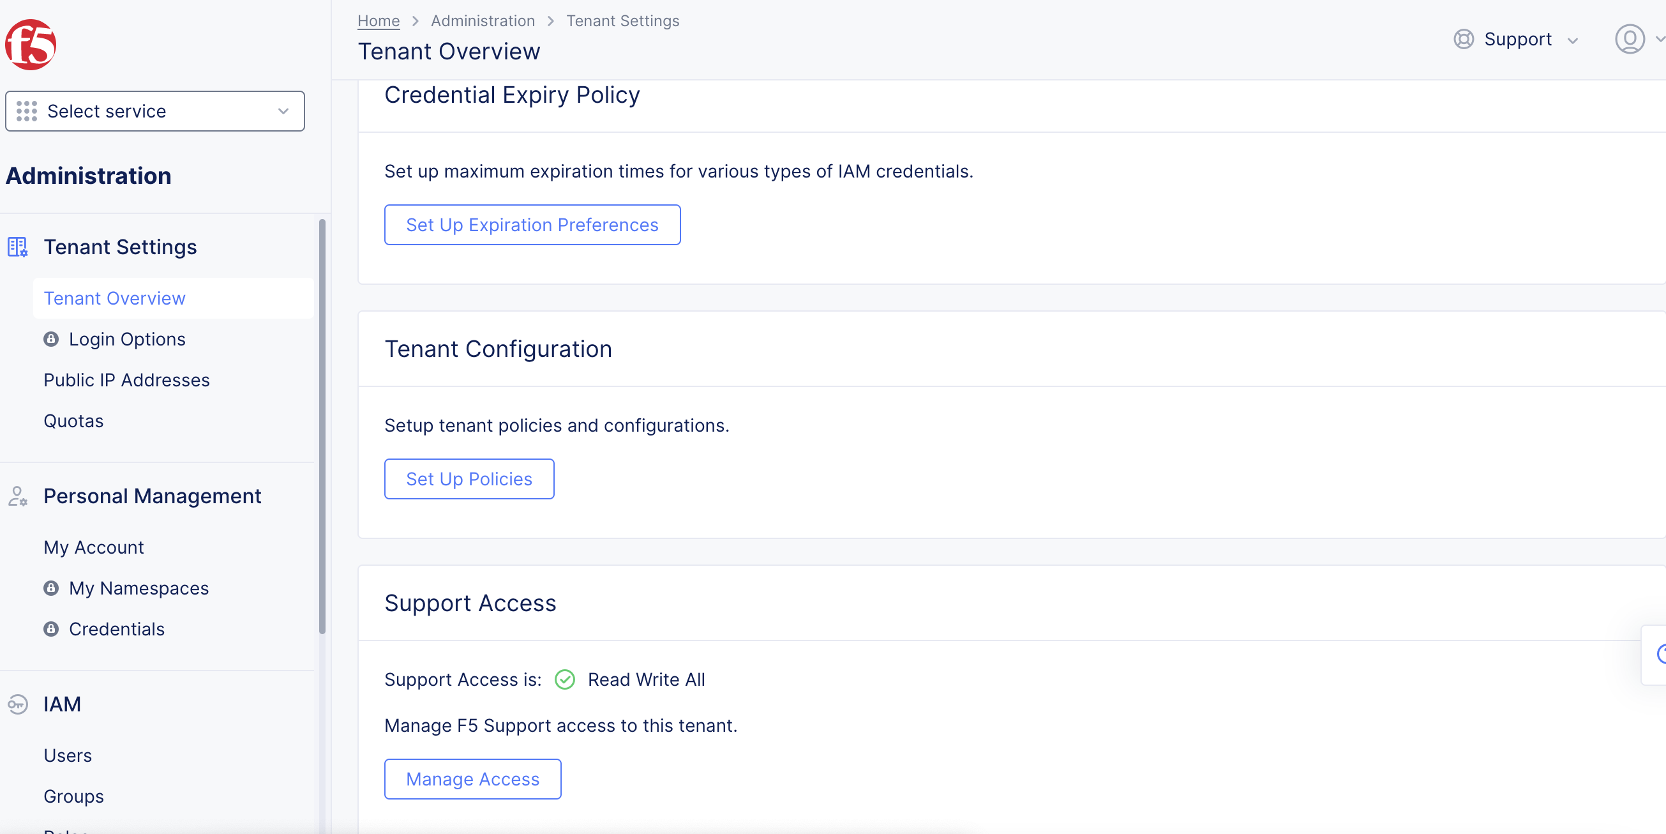
Task: Open the Support dropdown chevron
Action: click(x=1573, y=40)
